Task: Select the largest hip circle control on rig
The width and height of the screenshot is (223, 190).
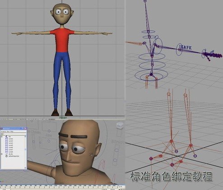Action: 151,75
